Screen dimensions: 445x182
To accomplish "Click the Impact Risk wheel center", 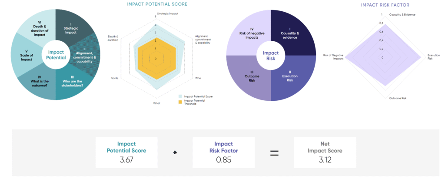I will pyautogui.click(x=271, y=55).
